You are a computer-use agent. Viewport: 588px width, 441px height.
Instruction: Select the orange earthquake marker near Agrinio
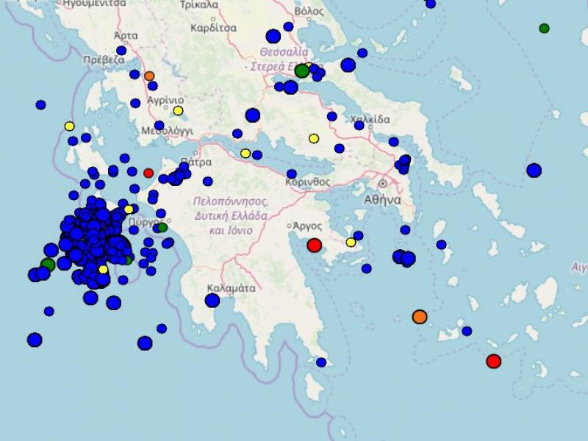point(149,75)
